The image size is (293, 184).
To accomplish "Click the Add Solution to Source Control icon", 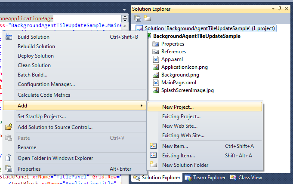I will 9,127.
